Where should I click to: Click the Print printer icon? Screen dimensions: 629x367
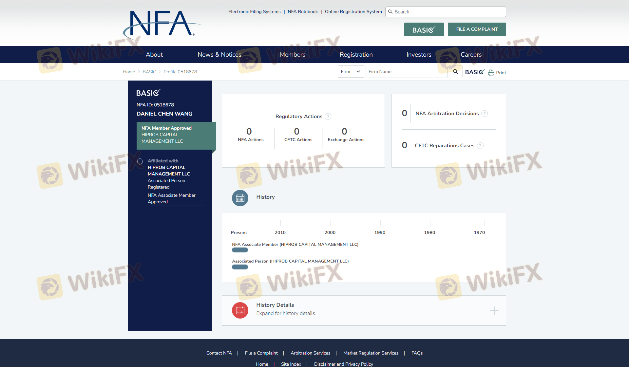tap(491, 73)
